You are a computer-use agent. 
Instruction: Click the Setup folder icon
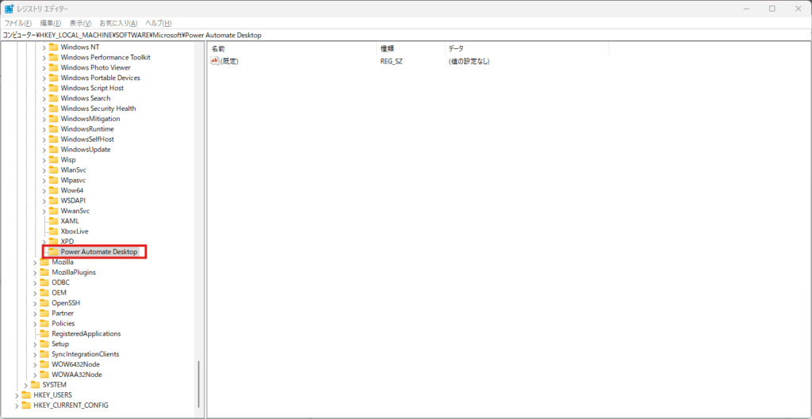pos(44,344)
